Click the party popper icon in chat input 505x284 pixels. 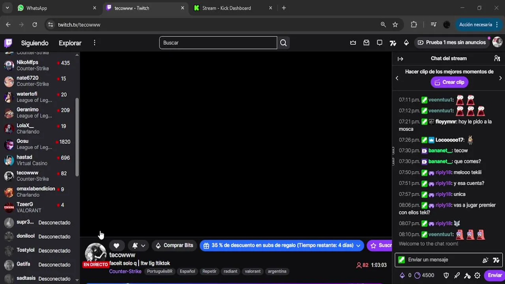[485, 260]
